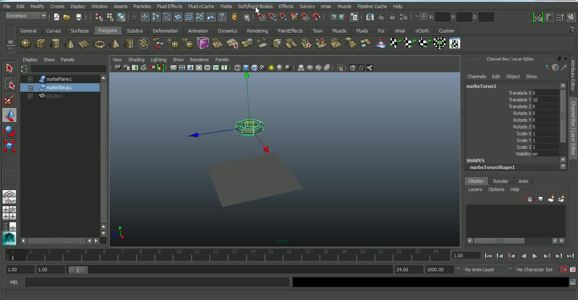Select the Move tool cone icon
578x300 pixels.
pos(9,115)
